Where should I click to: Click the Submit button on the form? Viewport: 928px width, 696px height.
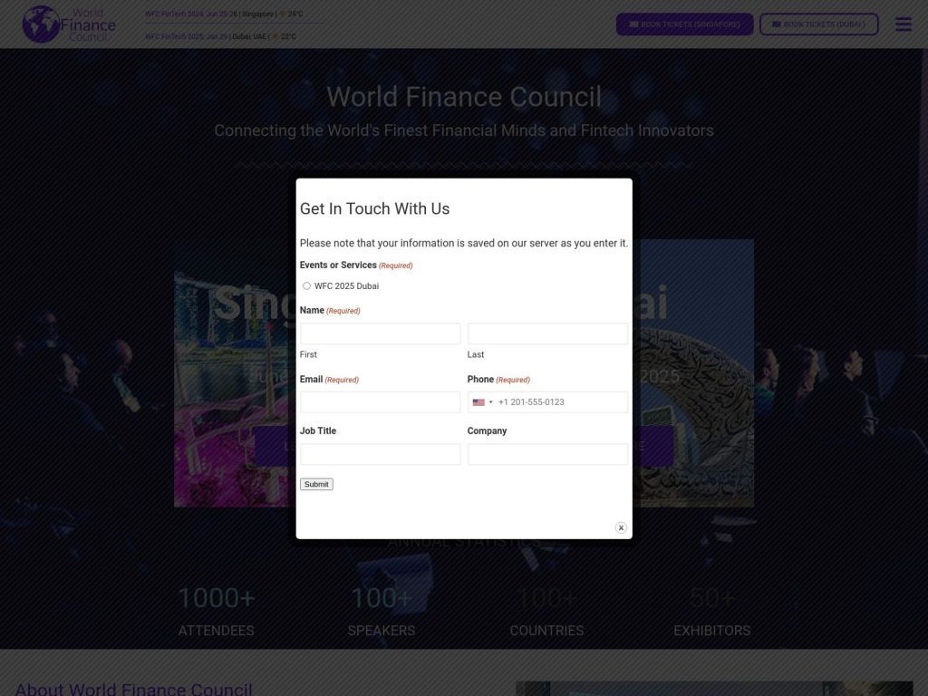click(315, 484)
